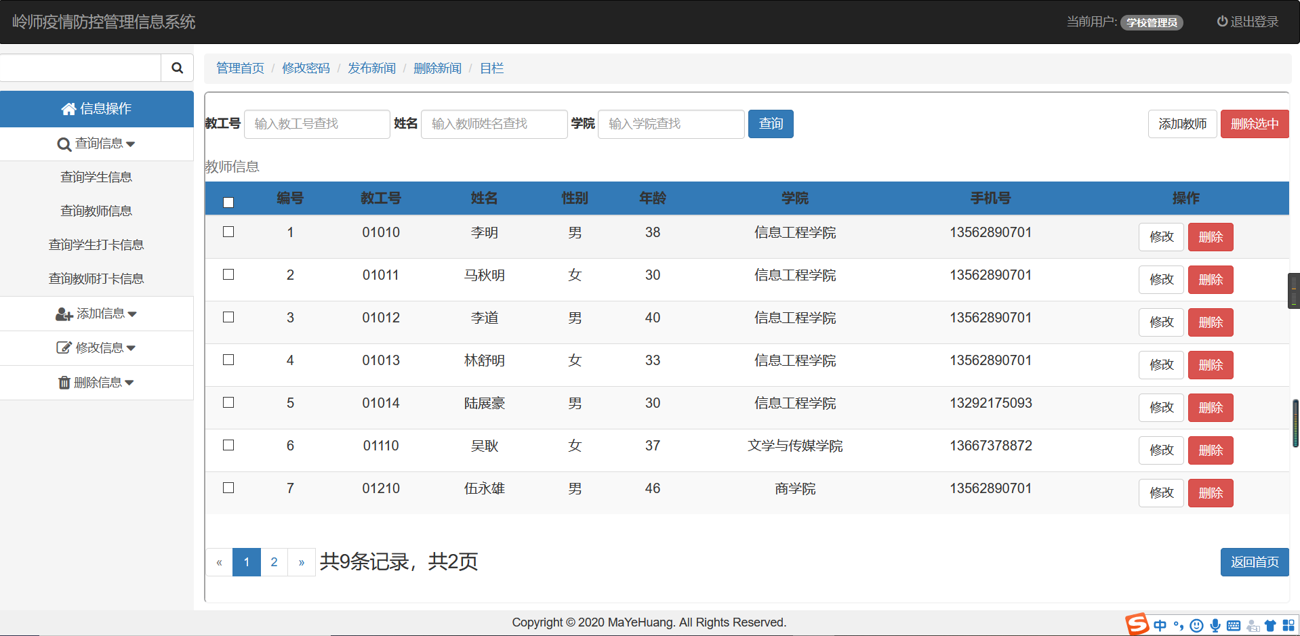1300x636 pixels.
Task: Go to page 2 in pagination
Action: coord(274,562)
